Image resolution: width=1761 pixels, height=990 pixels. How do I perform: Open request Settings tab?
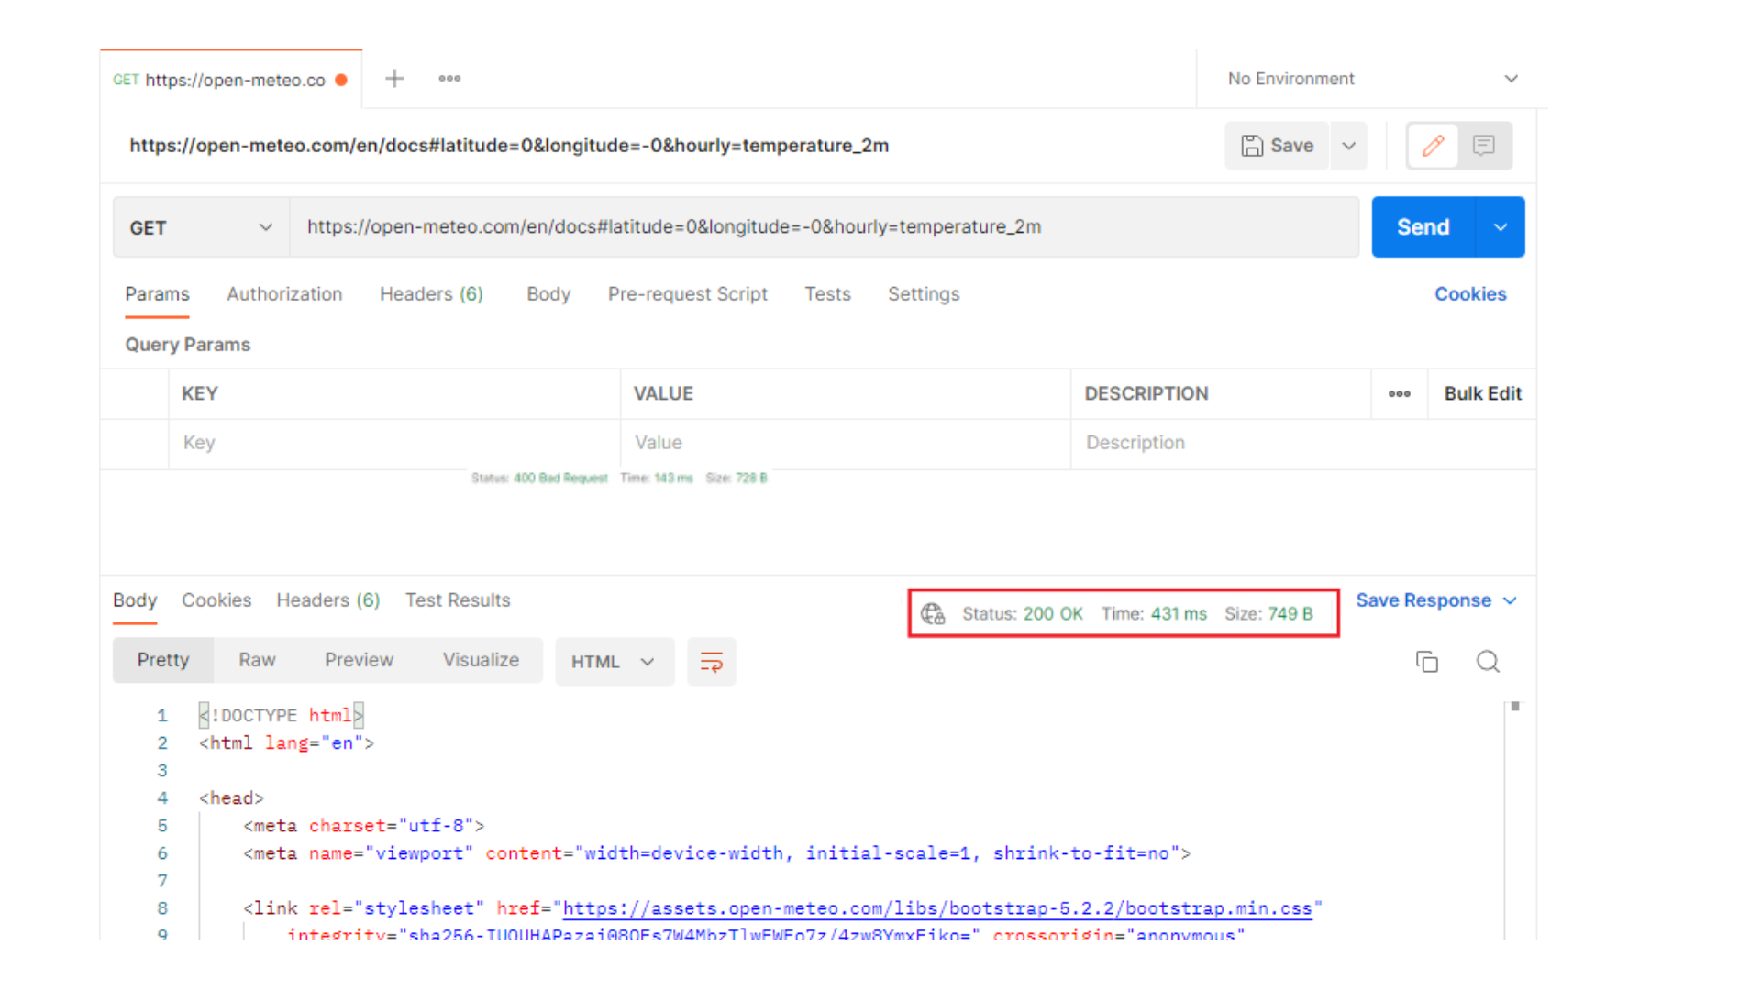coord(924,294)
